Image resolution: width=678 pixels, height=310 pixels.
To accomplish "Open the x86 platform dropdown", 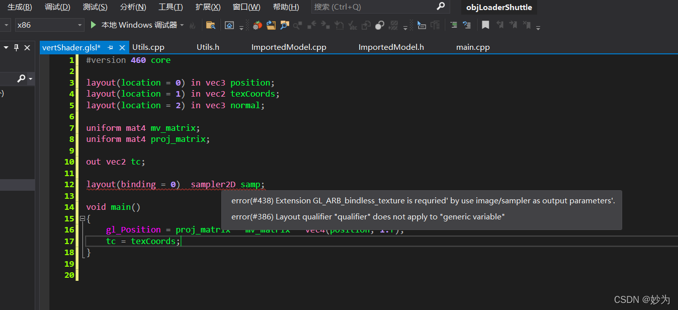I will (x=80, y=25).
